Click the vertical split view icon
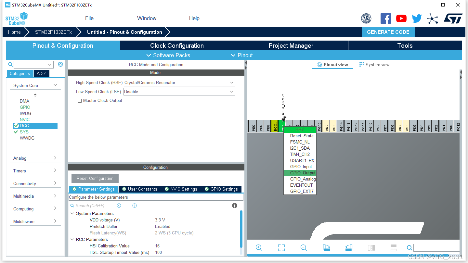Screen dimensions: 468x263 (x=371, y=248)
